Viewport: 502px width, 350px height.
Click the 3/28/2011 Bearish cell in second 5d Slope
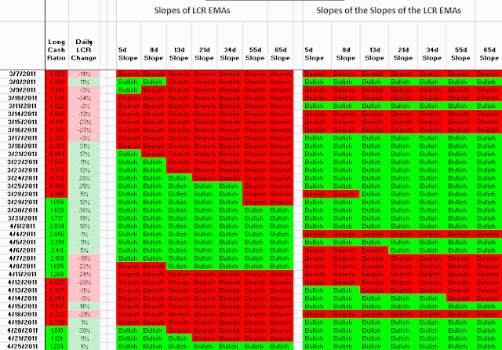pos(317,194)
